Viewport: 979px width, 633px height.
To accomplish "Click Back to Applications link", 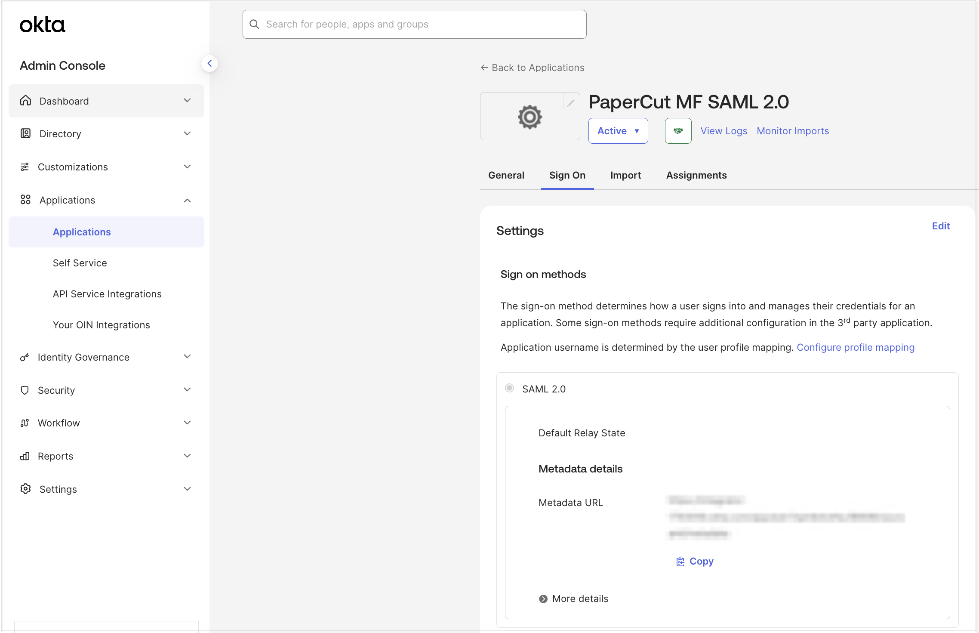I will [533, 68].
